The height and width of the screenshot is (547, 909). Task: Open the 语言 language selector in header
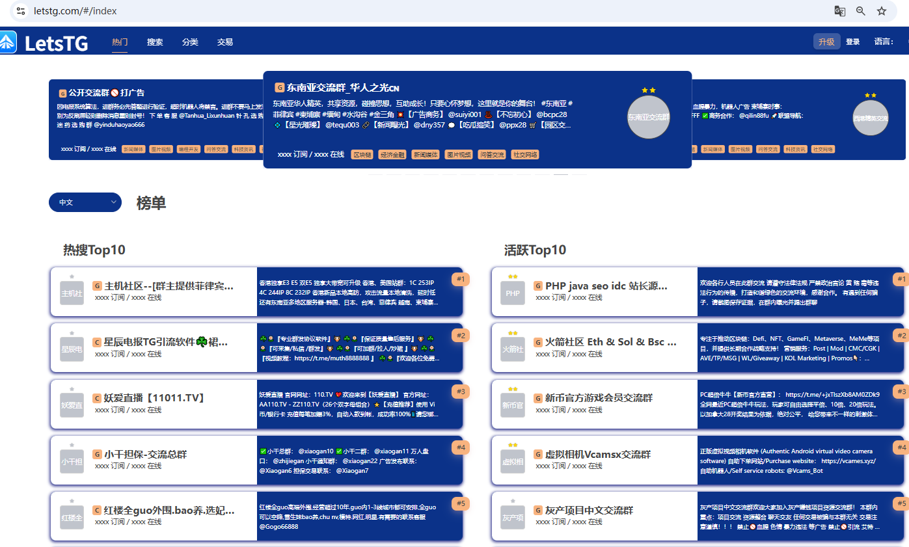[884, 42]
